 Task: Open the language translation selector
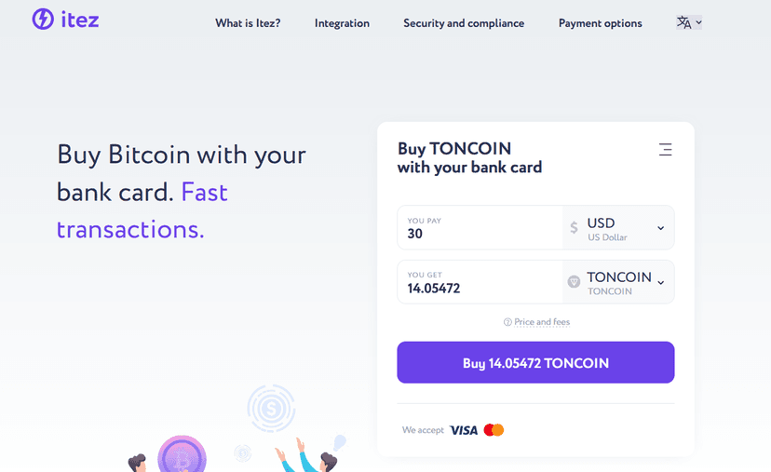click(684, 22)
